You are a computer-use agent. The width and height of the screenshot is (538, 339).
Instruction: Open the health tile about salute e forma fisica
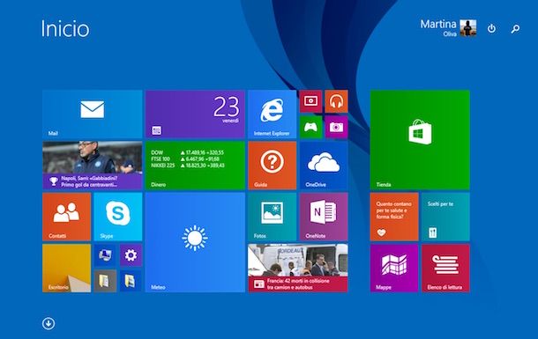click(x=394, y=217)
